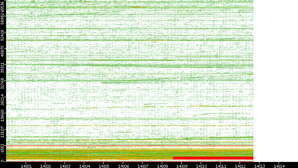Click the 14:06 time axis label
Viewport: 298px width, 168px height.
pyautogui.click(x=123, y=166)
